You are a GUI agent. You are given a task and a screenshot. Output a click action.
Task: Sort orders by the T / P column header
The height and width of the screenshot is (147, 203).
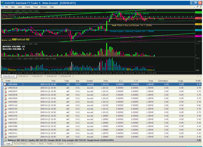[x=131, y=81]
